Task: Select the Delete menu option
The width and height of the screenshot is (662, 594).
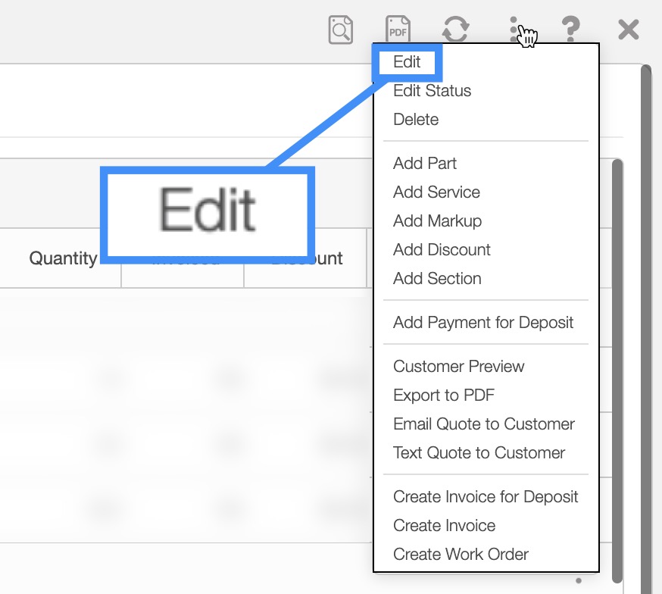Action: click(416, 120)
